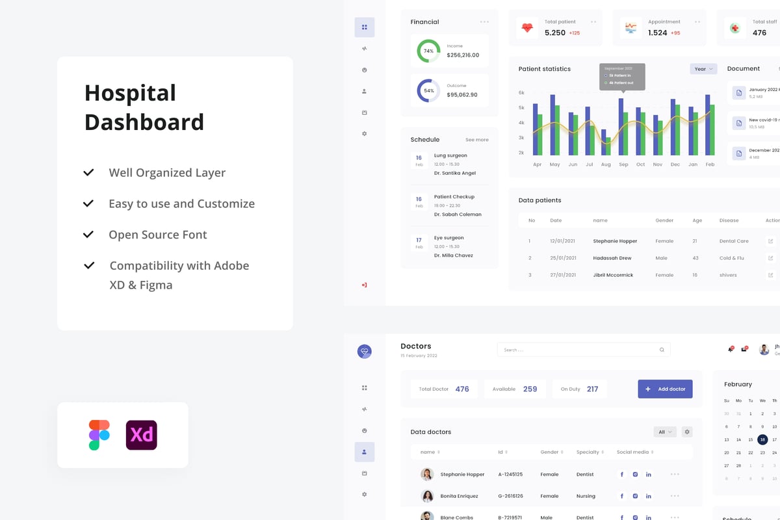The width and height of the screenshot is (780, 520).
Task: Open the Appointment card options dots
Action: [x=697, y=22]
